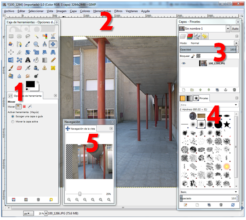Select the Color Picker eyedropper tool
The height and width of the screenshot is (220, 246).
point(28,44)
